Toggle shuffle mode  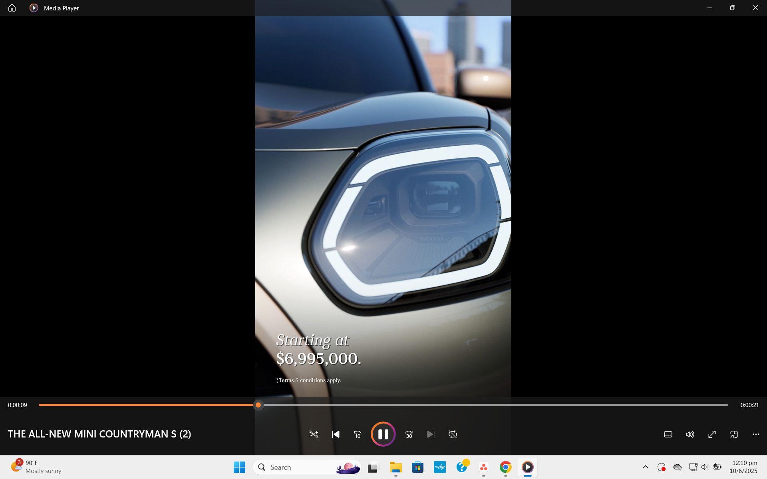pyautogui.click(x=314, y=434)
